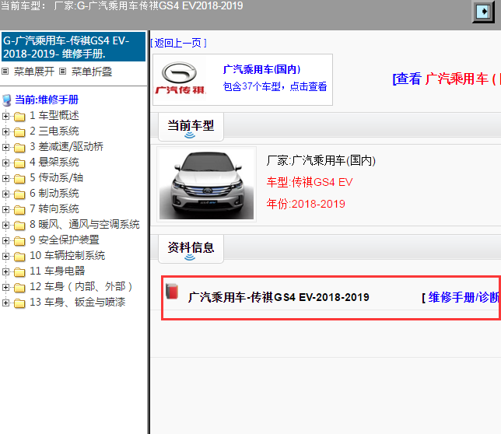
Task: Open 5 传动系/轴 chapter
Action: pyautogui.click(x=56, y=177)
